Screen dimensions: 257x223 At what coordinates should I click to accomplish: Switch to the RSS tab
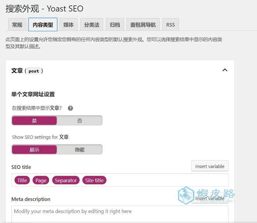click(170, 25)
